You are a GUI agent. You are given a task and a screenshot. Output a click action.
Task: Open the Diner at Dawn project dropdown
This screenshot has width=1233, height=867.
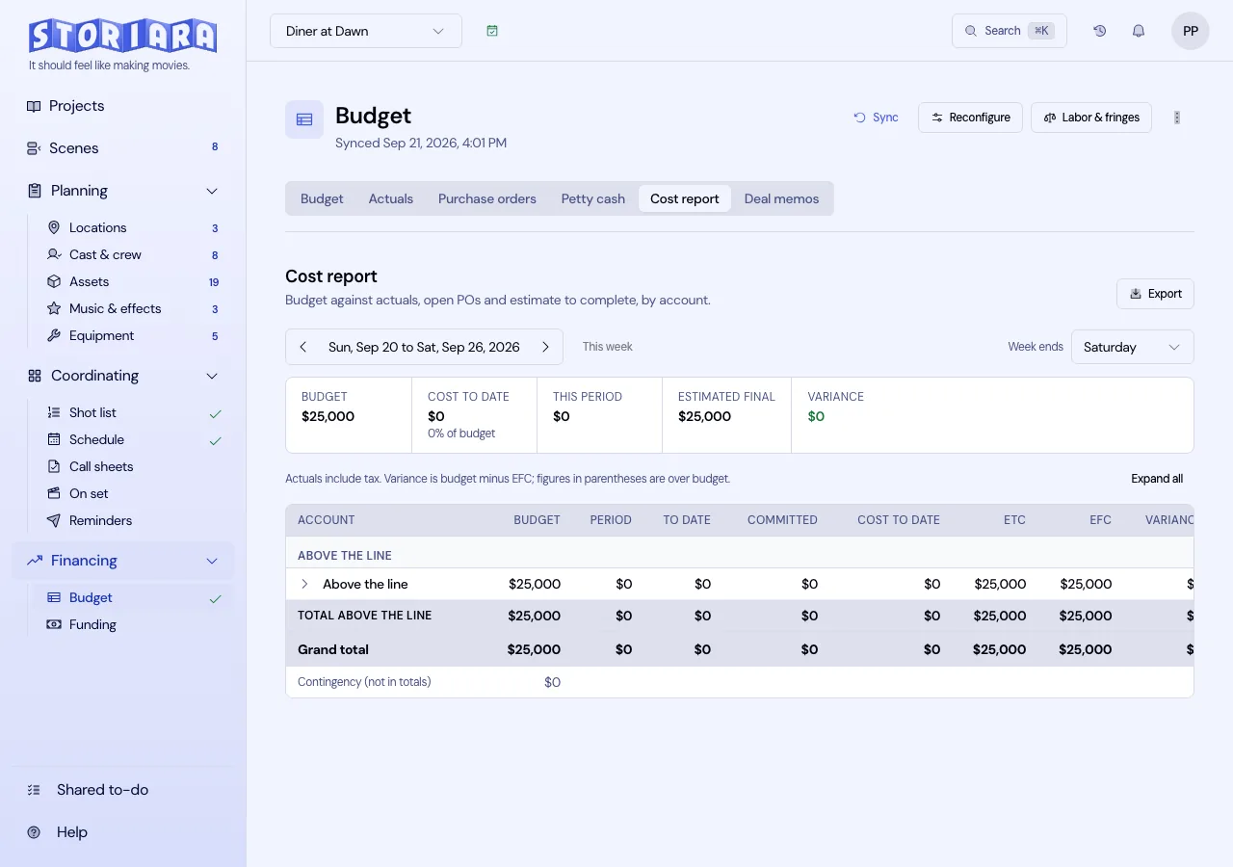pos(366,31)
